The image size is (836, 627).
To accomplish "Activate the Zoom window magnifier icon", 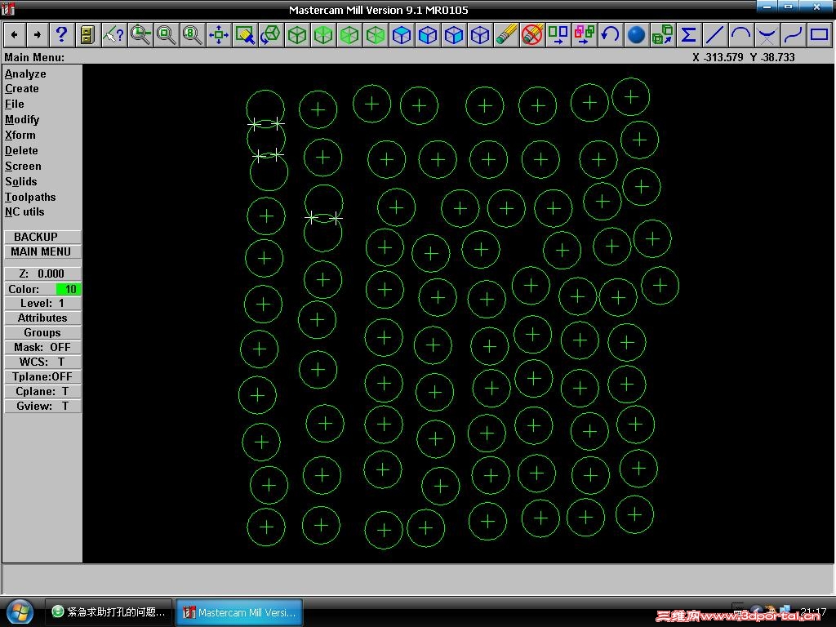I will tap(140, 35).
